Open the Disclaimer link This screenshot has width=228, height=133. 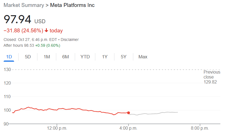tap(70, 40)
